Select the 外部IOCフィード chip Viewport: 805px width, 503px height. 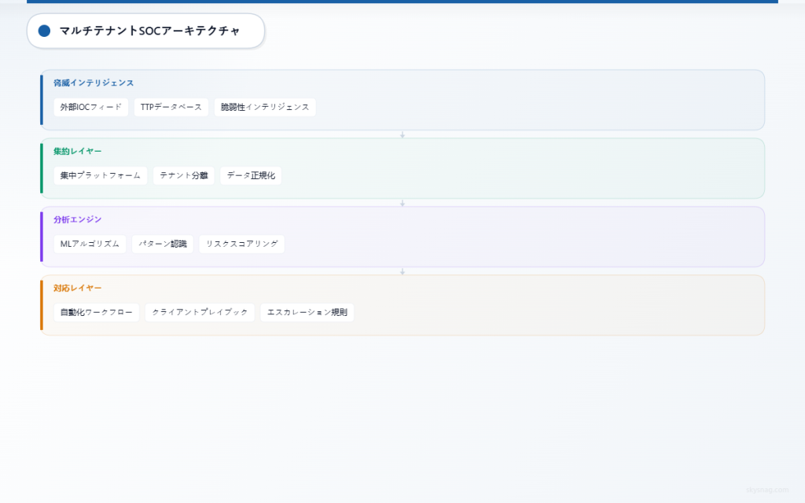[x=91, y=108]
